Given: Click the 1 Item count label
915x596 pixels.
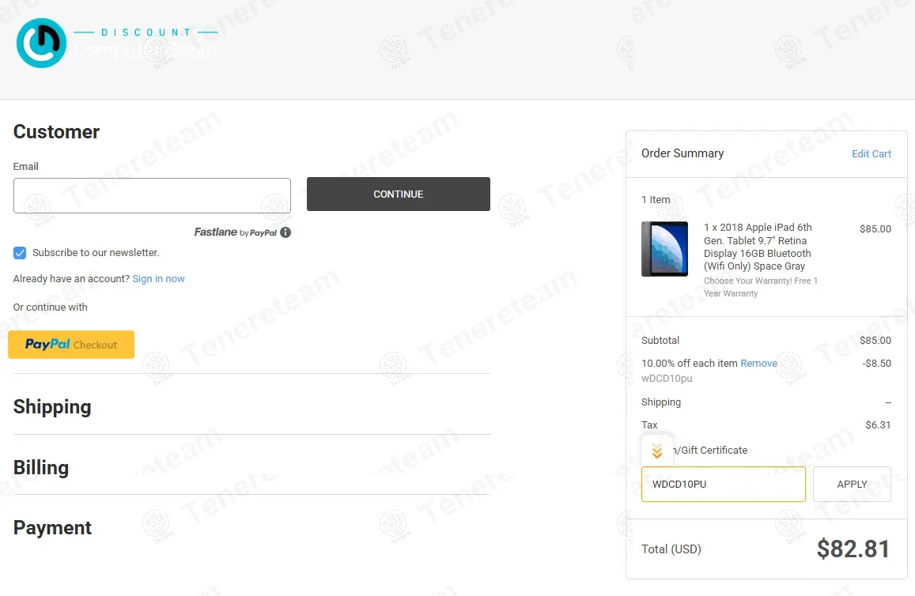Looking at the screenshot, I should click(x=656, y=199).
